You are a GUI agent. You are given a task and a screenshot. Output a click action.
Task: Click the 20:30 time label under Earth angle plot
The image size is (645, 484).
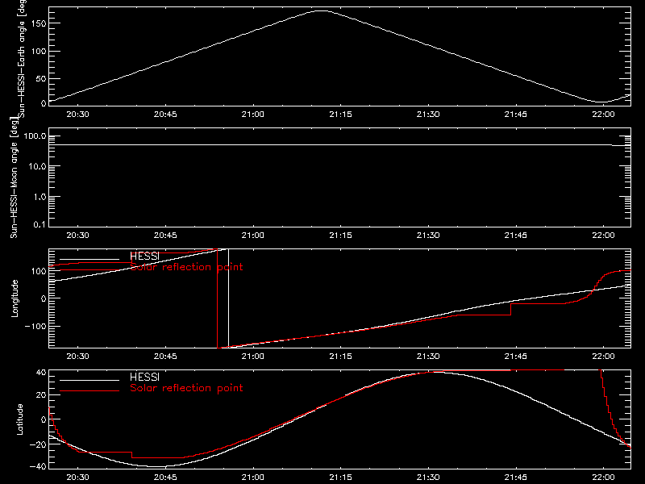click(x=77, y=115)
